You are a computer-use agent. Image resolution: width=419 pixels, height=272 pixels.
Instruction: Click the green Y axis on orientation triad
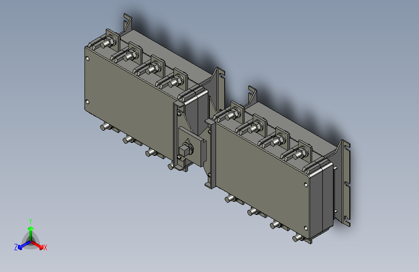pos(31,233)
